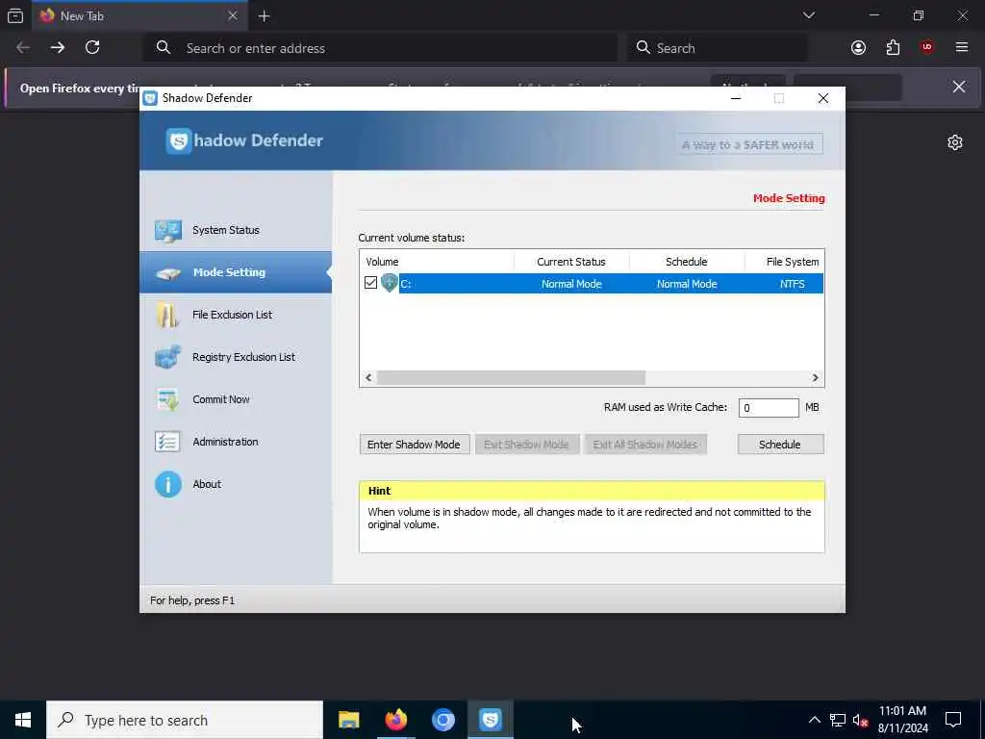Click the File System column header
Viewport: 985px width, 739px height.
point(785,262)
